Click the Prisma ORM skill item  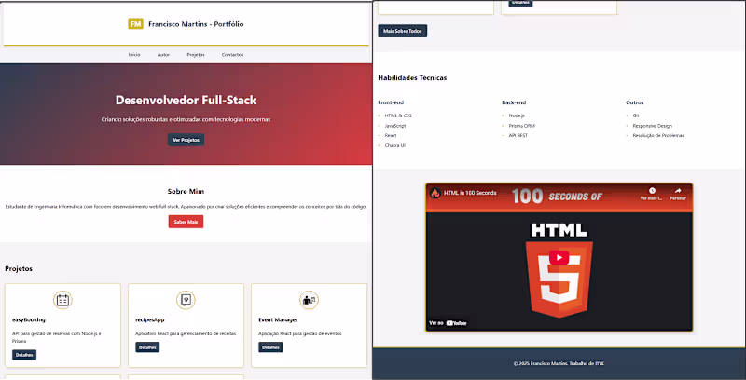[522, 126]
